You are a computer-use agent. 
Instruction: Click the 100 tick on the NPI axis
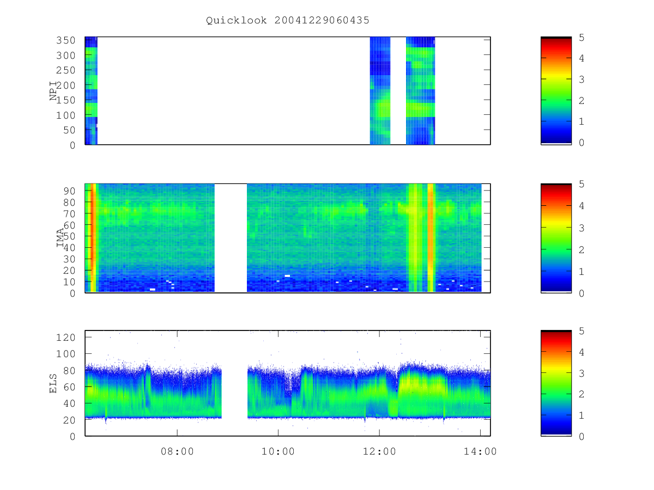point(66,115)
